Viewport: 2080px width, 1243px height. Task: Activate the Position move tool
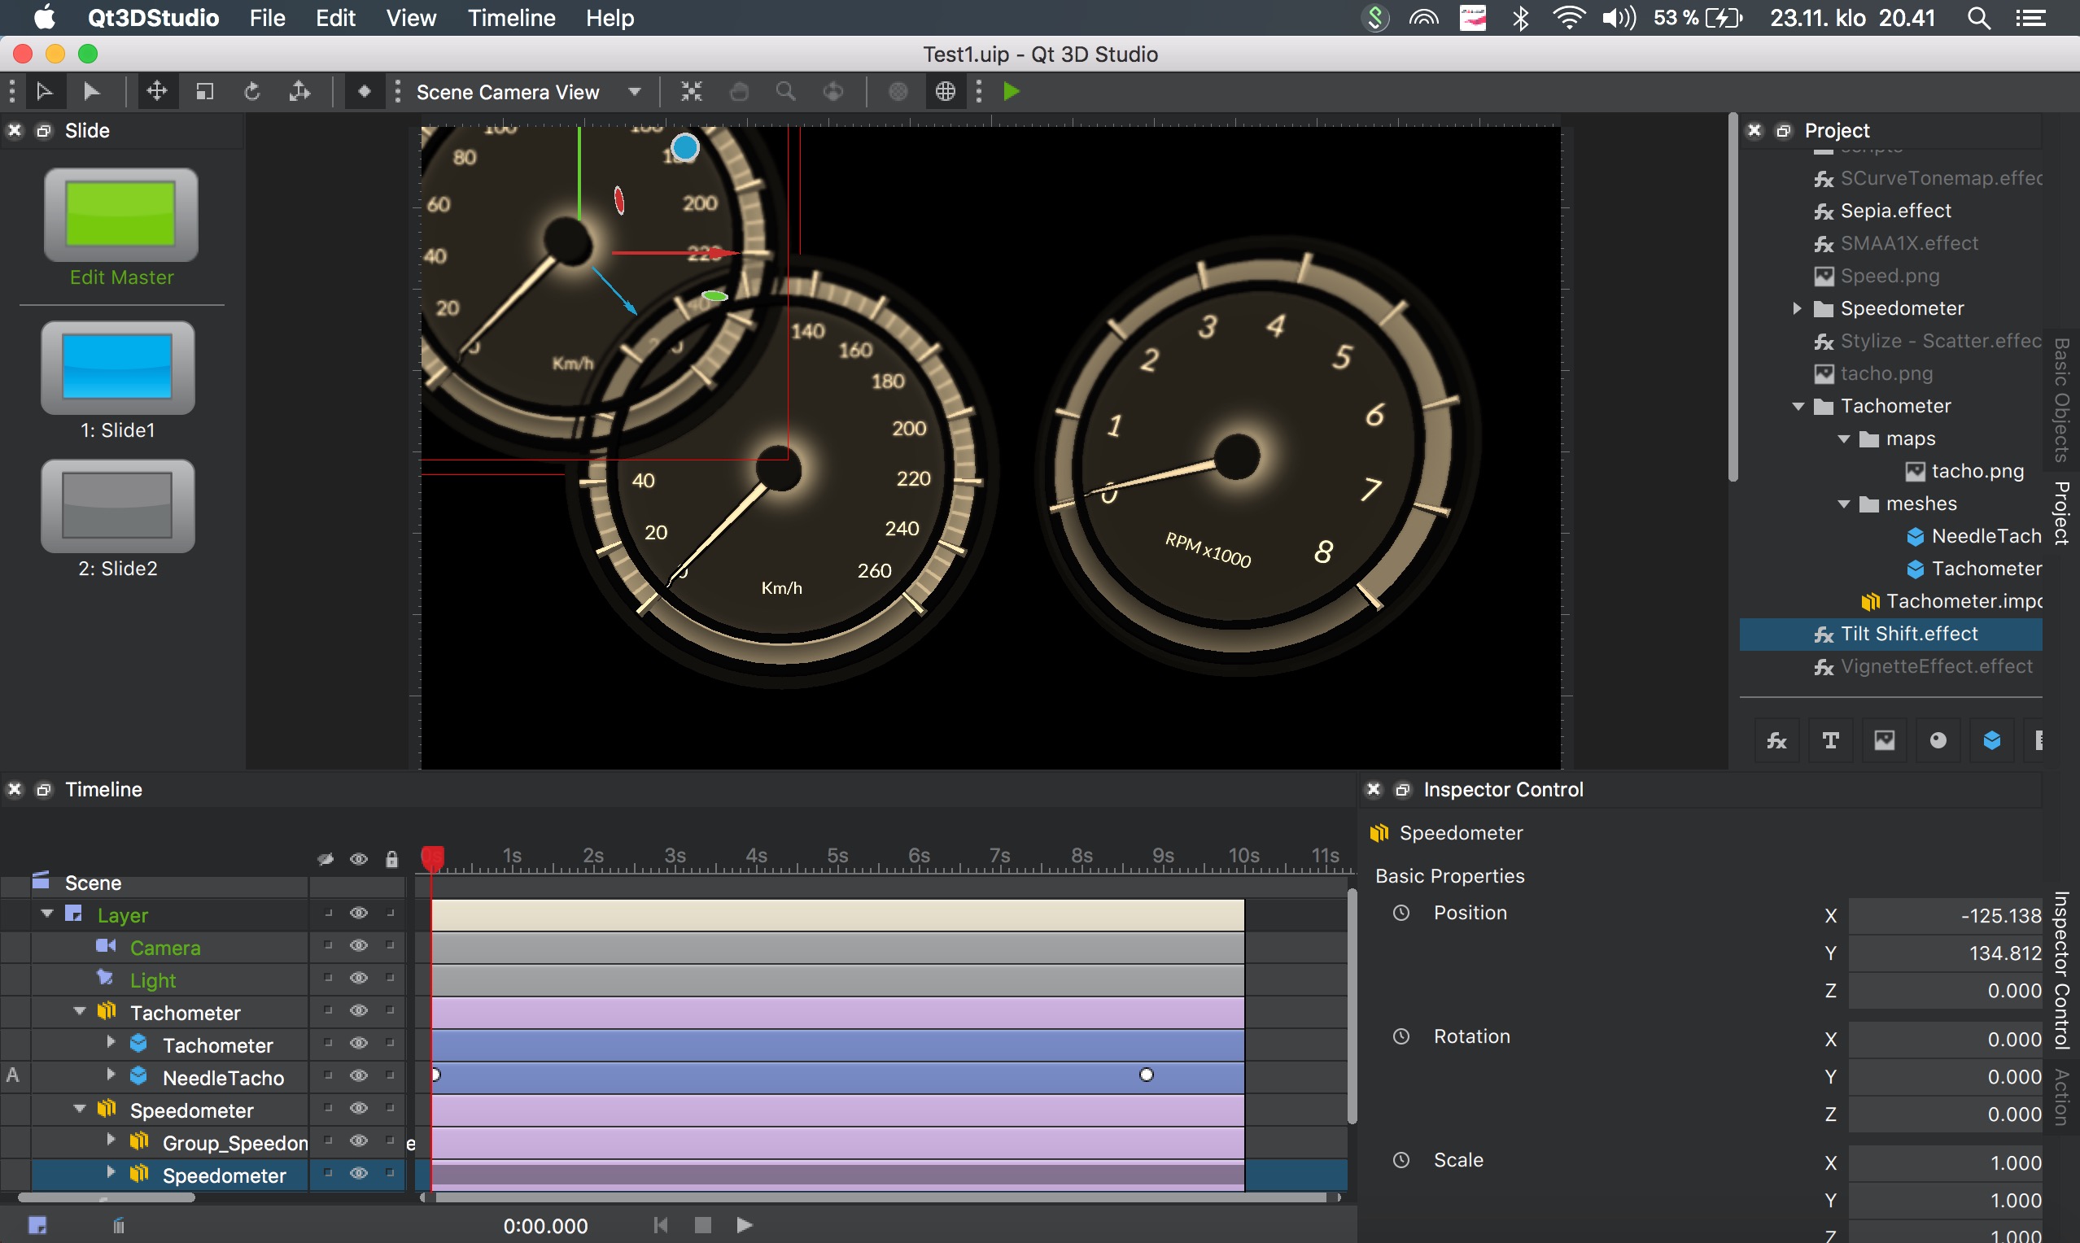coord(156,91)
